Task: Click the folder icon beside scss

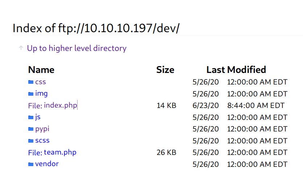Action: (x=31, y=140)
